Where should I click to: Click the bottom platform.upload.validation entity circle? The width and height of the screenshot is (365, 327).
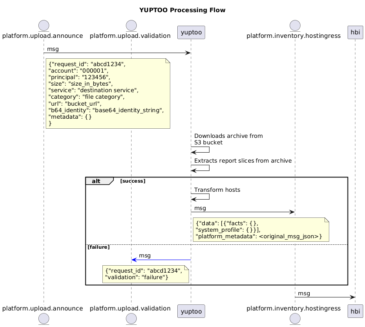[x=131, y=318]
